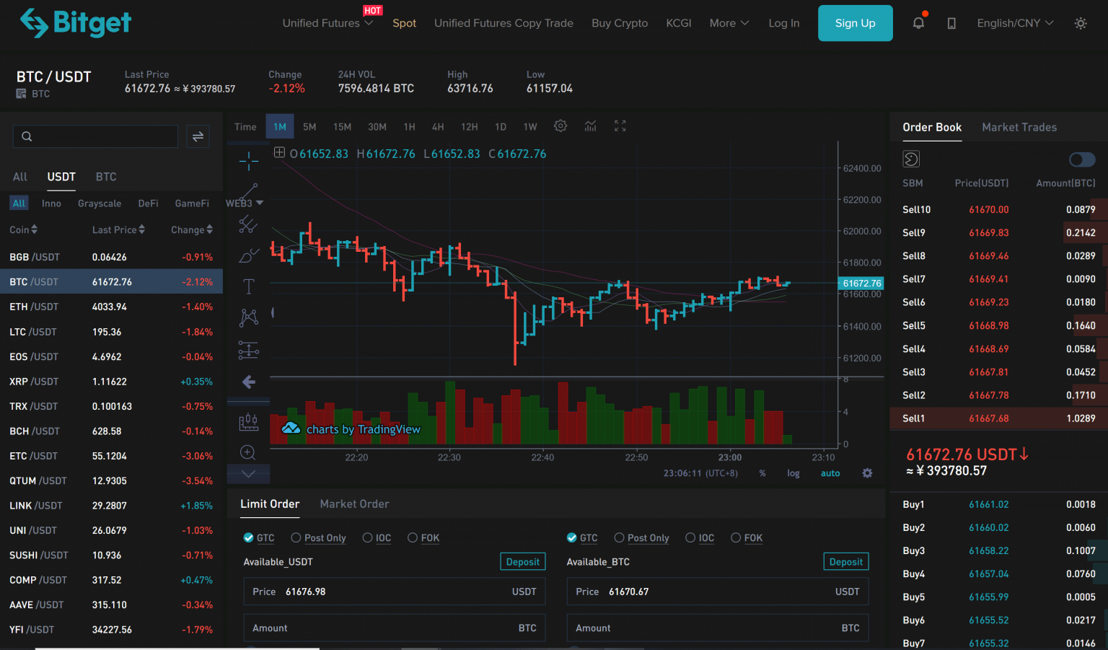Open the More navigation dropdown
This screenshot has width=1108, height=650.
(729, 22)
